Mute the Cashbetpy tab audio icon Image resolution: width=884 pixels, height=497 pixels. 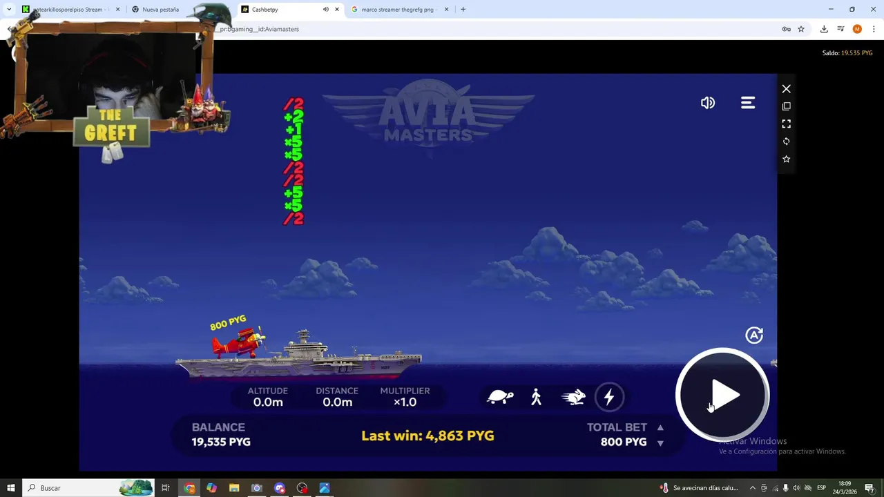(325, 10)
